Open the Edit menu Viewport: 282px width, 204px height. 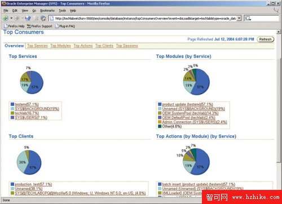coord(15,11)
